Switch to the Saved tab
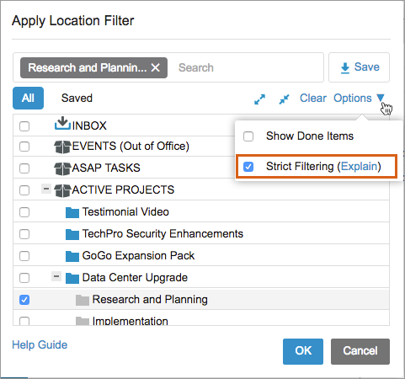 tap(77, 99)
